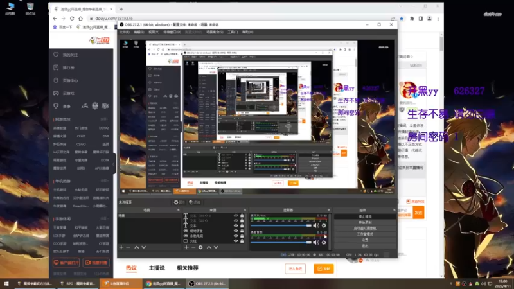Bookmark this page with the star icon
This screenshot has height=289, width=514.
(402, 19)
